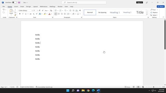Apply the red font color
The width and height of the screenshot is (166, 93).
click(x=50, y=14)
